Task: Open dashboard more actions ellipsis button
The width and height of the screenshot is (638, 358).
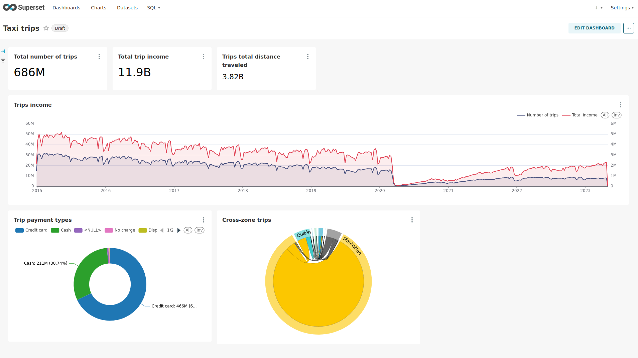Action: coord(628,28)
